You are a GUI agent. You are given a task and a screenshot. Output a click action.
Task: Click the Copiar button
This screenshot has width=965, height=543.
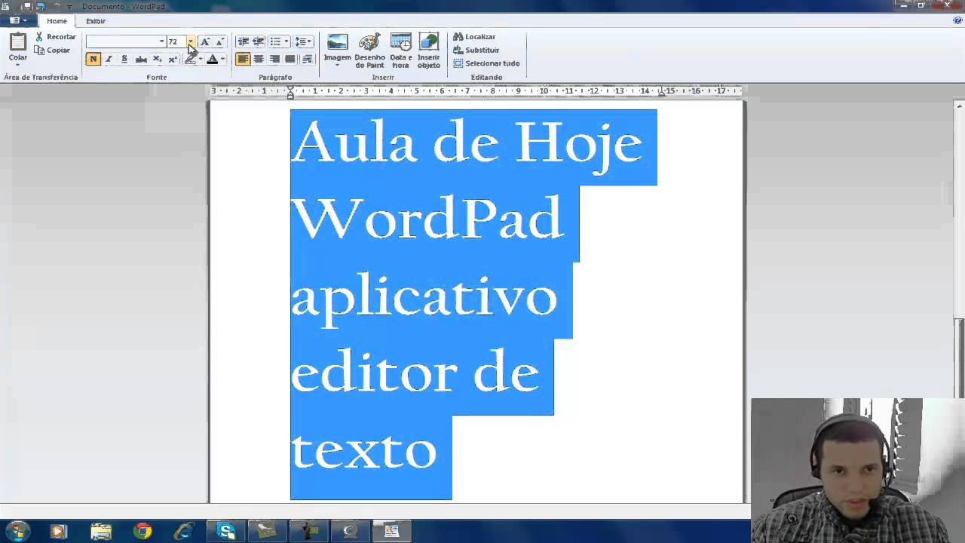tap(52, 51)
